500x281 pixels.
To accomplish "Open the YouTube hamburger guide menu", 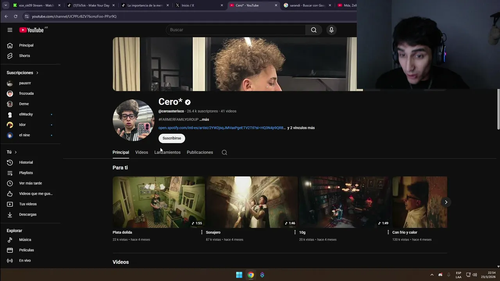I will [x=10, y=30].
